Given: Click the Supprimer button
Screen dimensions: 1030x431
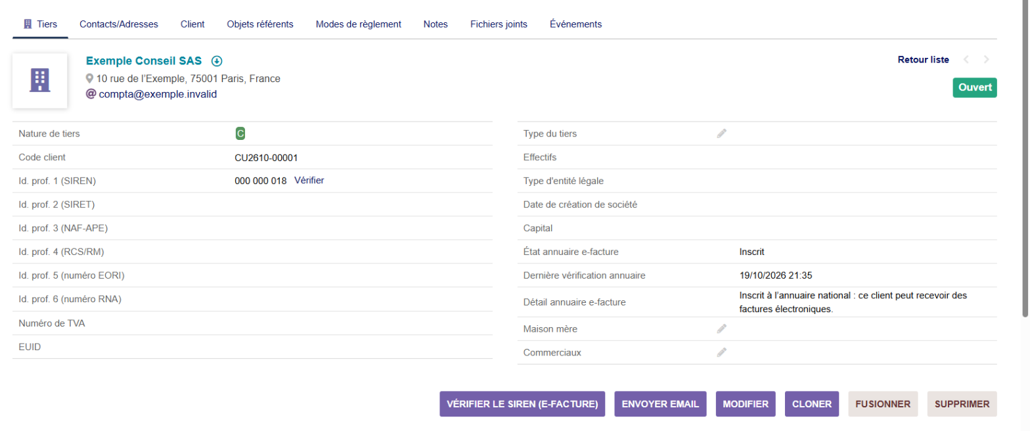Looking at the screenshot, I should pos(962,404).
